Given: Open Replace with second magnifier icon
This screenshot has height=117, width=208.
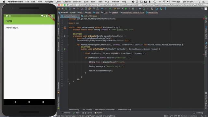Looking at the screenshot, I should (x=97, y=9).
